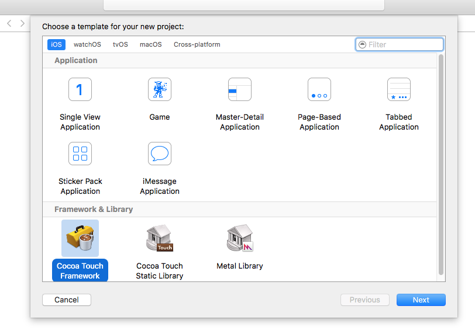
Task: Click the Cocoa Touch Framework toolbox icon
Action: 80,238
